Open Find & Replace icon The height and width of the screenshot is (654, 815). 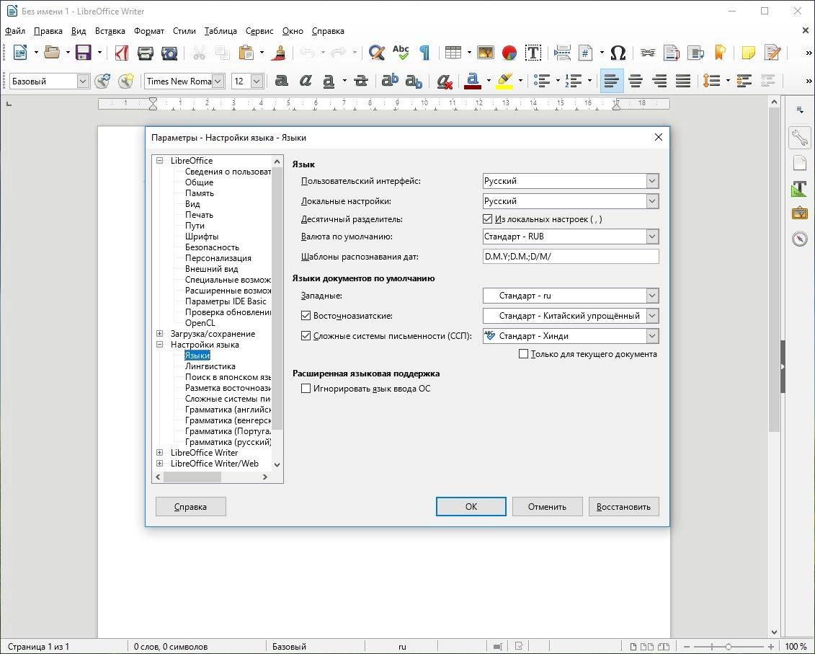[x=376, y=53]
